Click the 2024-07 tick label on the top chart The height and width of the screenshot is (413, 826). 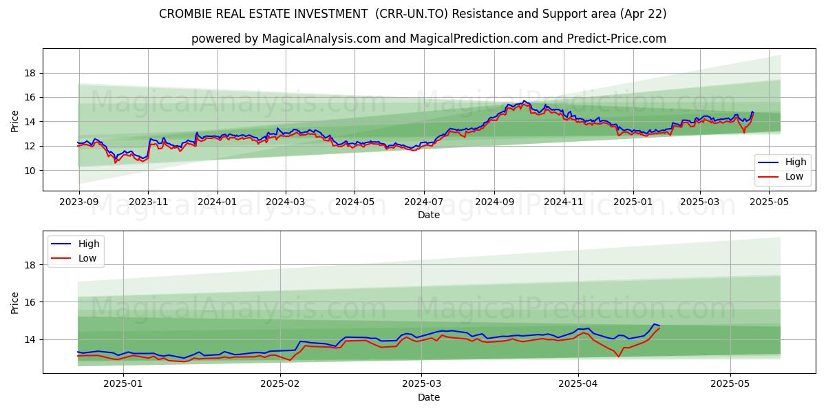[423, 202]
